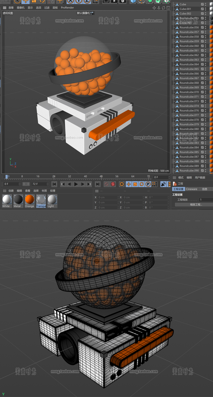This screenshot has height=397, width=213.
Task: Jump to next keyframe button
Action: click(89, 184)
